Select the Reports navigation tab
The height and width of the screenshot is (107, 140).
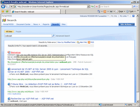point(46,24)
